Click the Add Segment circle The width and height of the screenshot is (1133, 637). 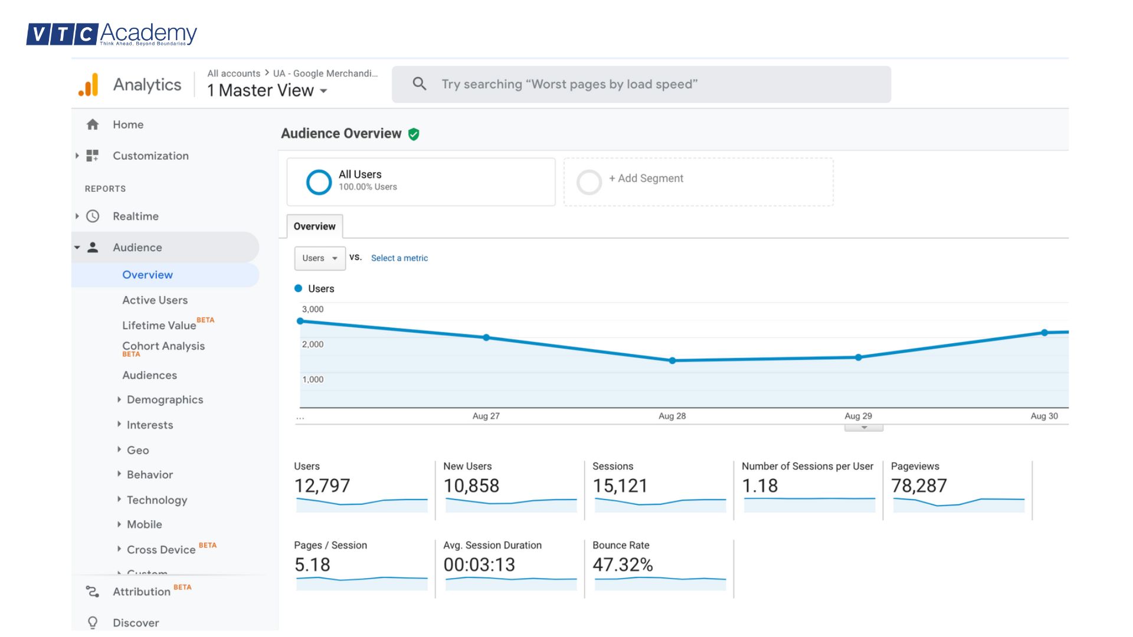click(x=589, y=182)
